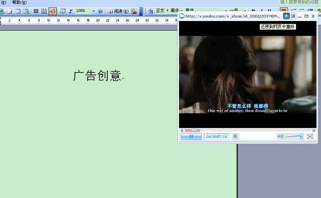Toggle the highlighted Drawing toolbar icon
This screenshot has height=198, width=321.
pyautogui.click(x=52, y=11)
